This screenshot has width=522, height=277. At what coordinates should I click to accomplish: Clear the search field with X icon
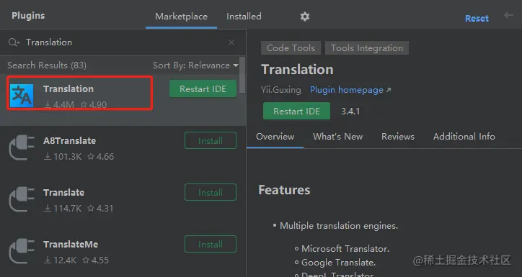pyautogui.click(x=231, y=42)
